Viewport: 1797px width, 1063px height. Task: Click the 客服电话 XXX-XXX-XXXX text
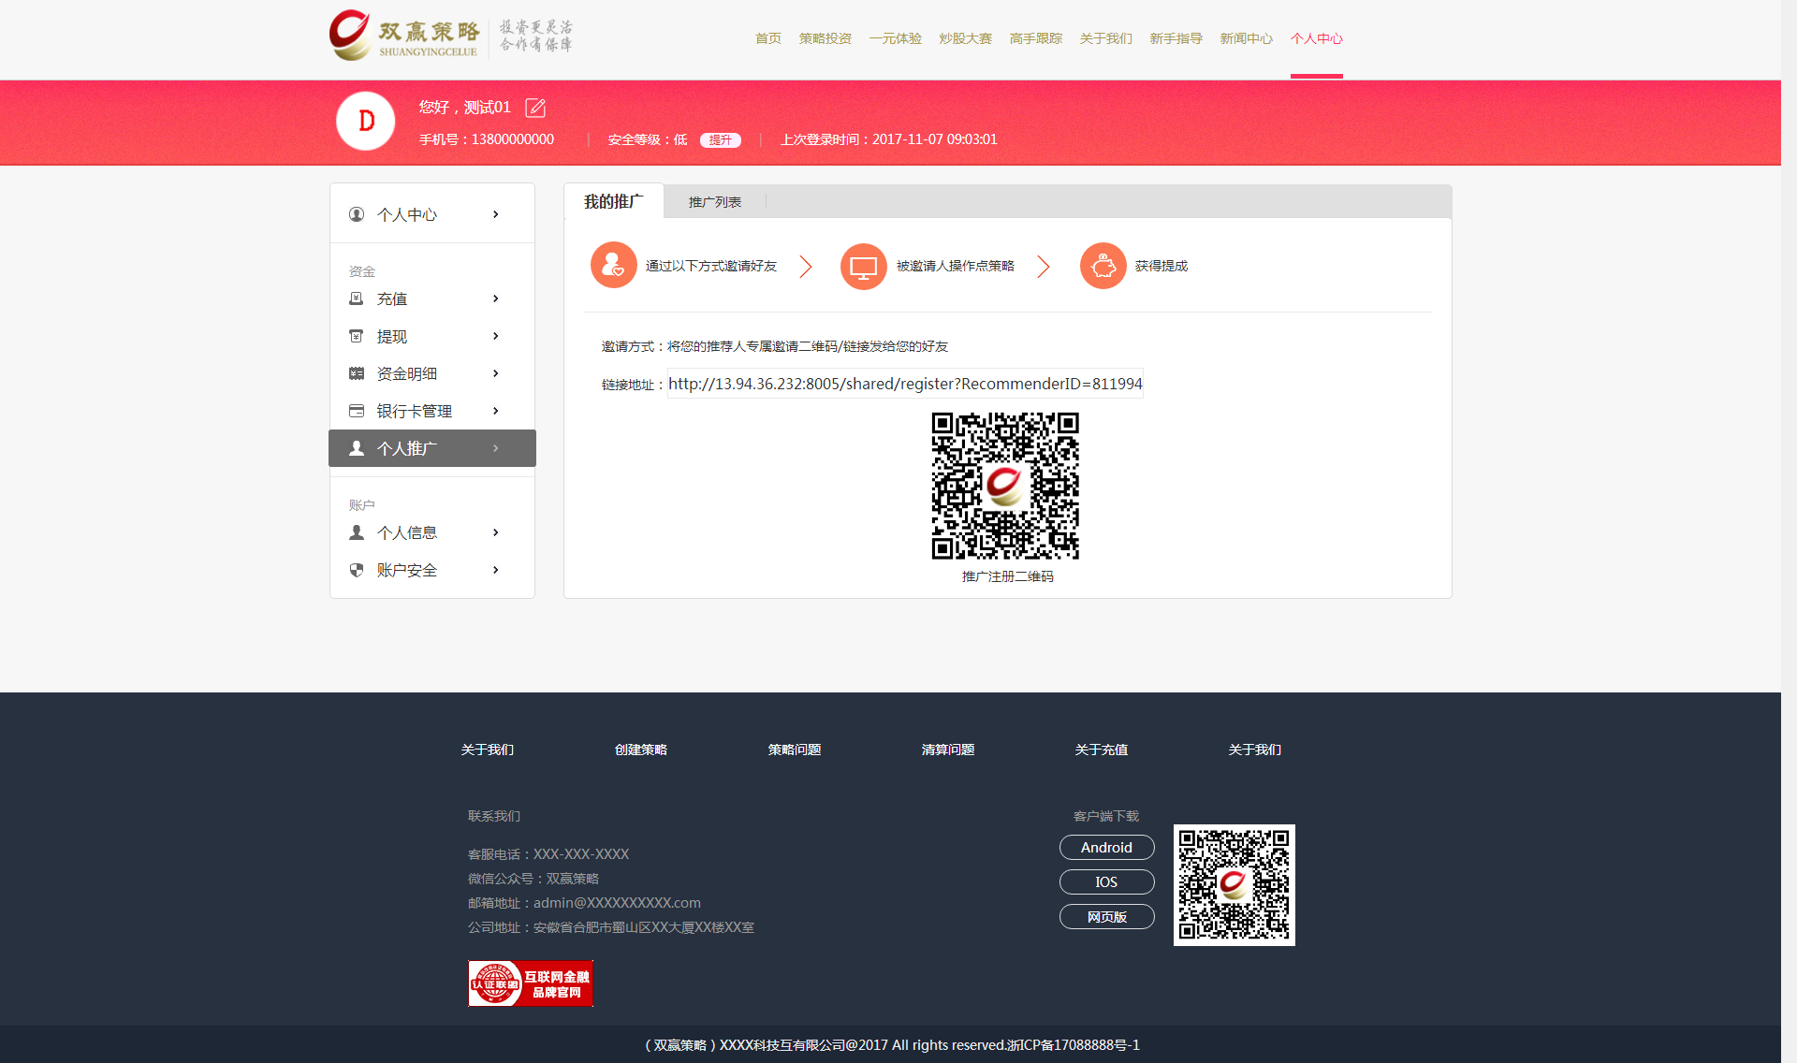548,854
